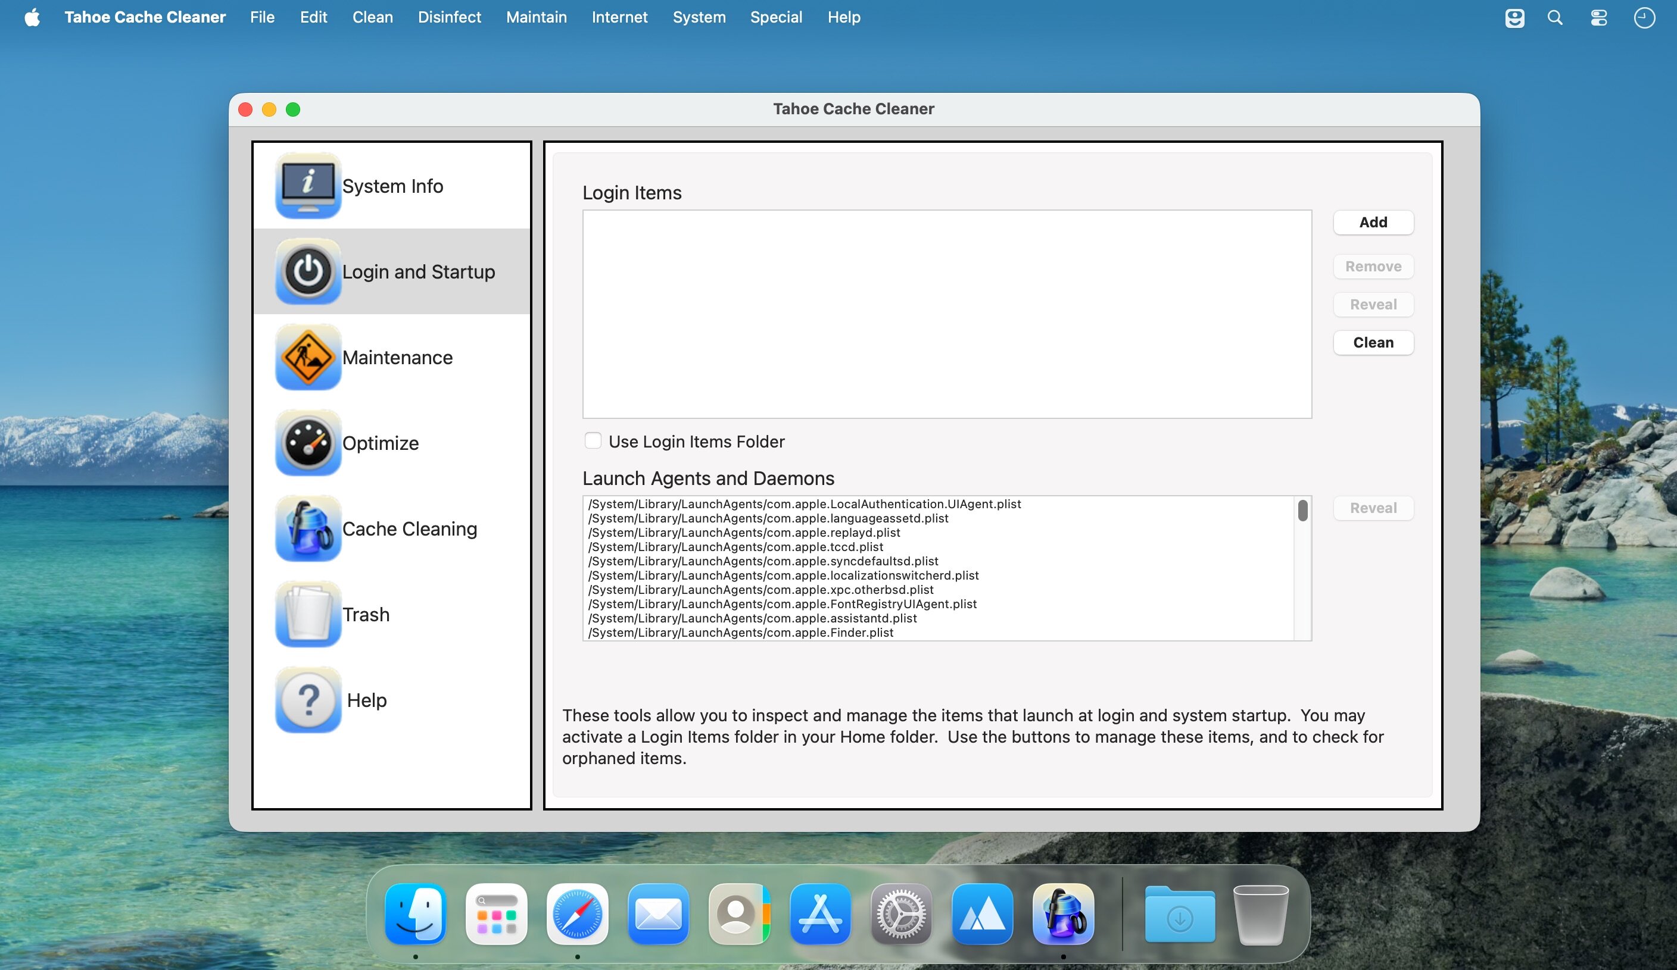Click the Add button for Login Items
Screen dimensions: 1677x970
1373,222
